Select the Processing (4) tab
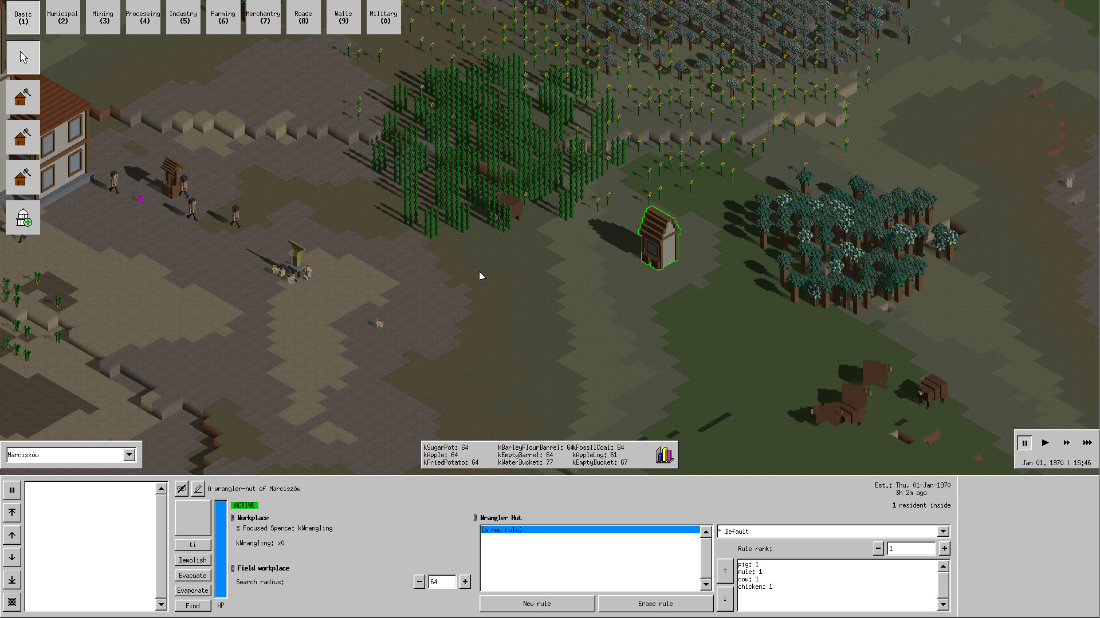Image resolution: width=1100 pixels, height=618 pixels. (x=143, y=17)
